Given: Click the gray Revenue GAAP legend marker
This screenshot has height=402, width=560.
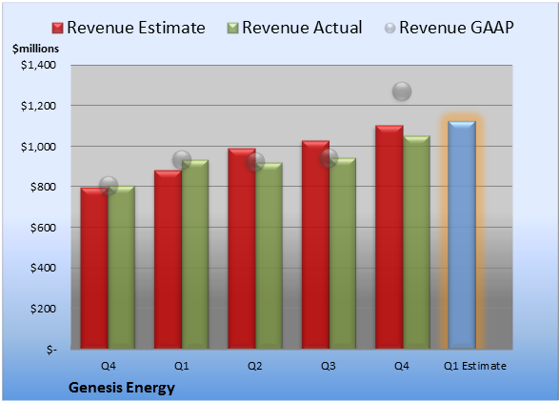Looking at the screenshot, I should 390,29.
